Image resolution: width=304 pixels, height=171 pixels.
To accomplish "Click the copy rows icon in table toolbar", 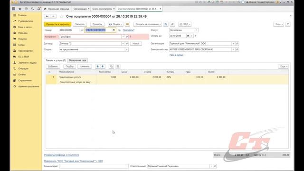I will [111, 66].
